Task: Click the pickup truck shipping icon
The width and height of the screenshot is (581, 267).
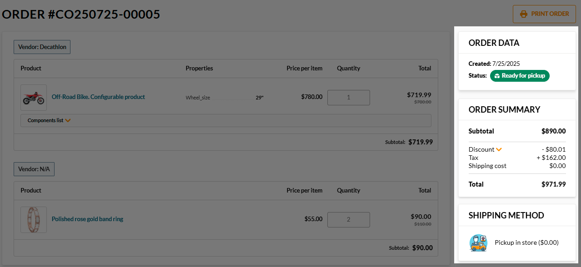Action: tap(478, 243)
